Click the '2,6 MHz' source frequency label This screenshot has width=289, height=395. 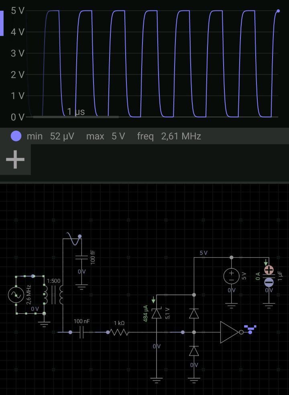point(28,295)
